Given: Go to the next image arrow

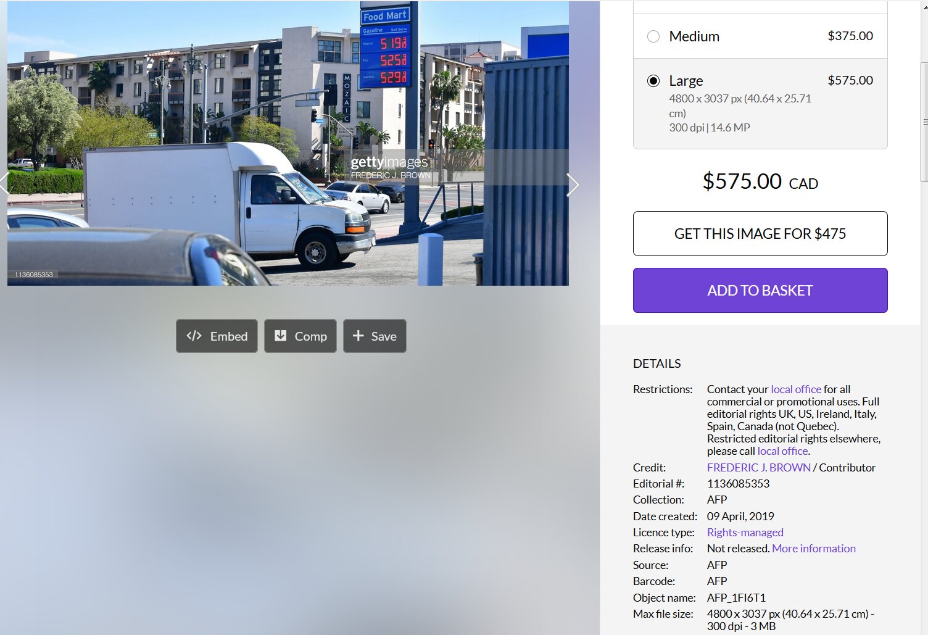Looking at the screenshot, I should click(x=573, y=185).
